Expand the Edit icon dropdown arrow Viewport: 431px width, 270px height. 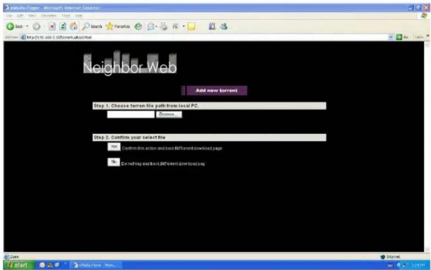click(x=184, y=26)
